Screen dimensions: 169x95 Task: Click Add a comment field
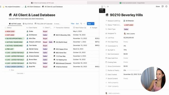114,93
